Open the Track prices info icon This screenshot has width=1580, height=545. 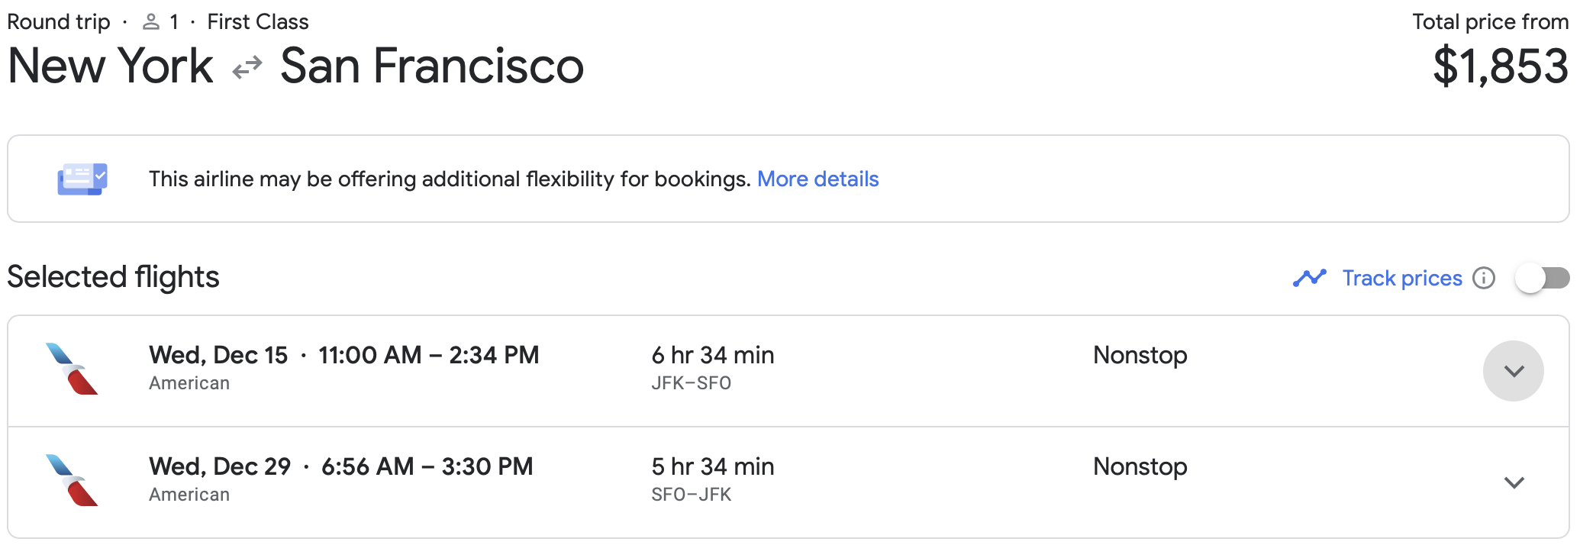pyautogui.click(x=1484, y=278)
